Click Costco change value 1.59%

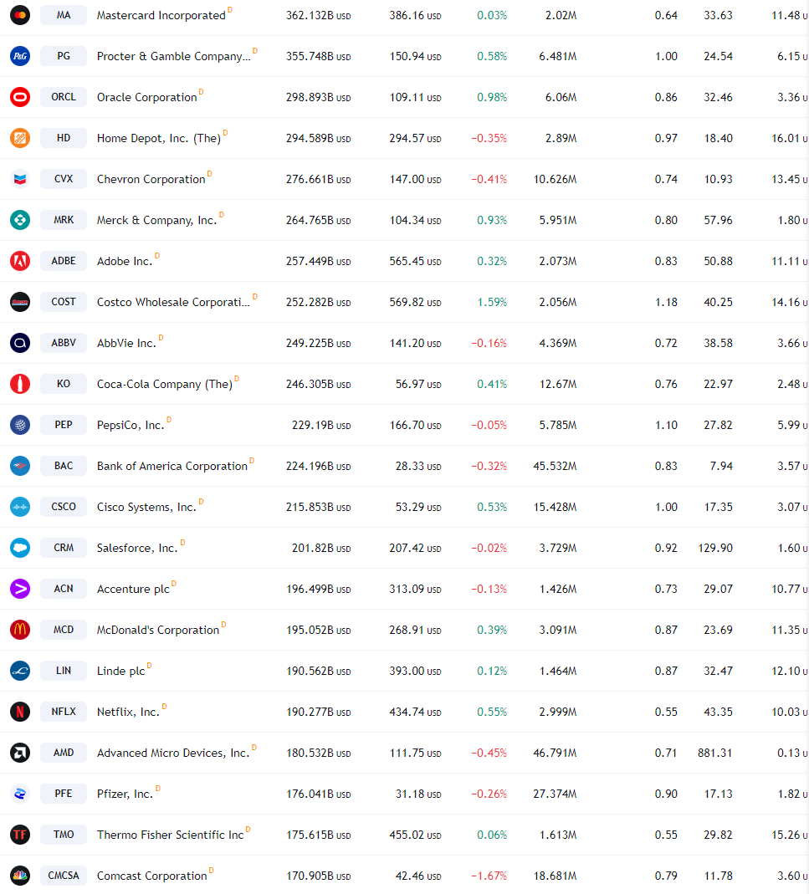(x=493, y=302)
